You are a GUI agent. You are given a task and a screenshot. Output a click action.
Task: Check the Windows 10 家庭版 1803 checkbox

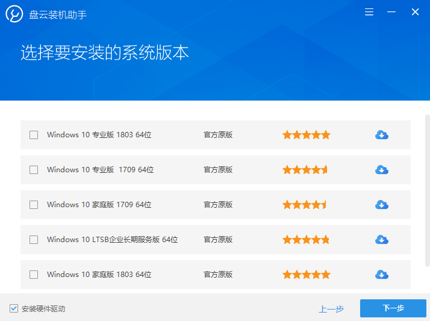click(x=34, y=275)
